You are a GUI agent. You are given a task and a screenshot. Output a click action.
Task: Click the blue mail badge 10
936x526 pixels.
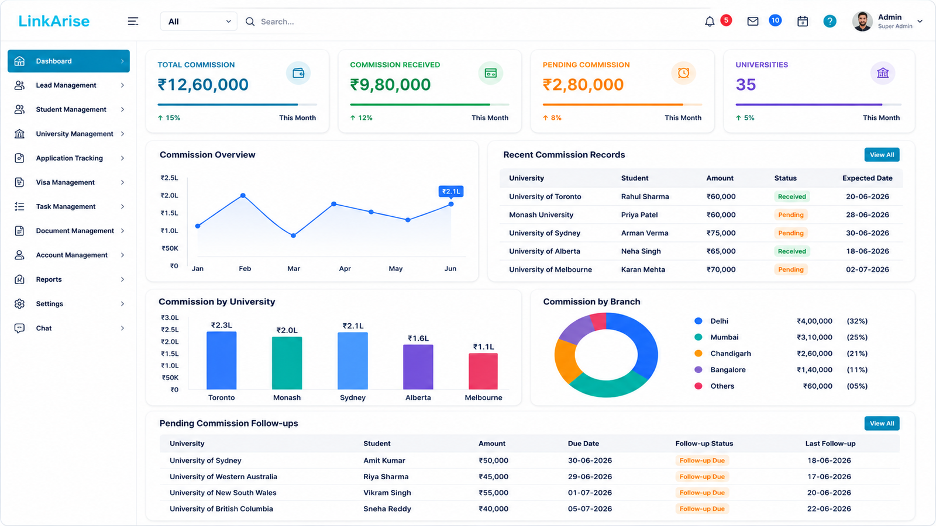[x=775, y=20]
